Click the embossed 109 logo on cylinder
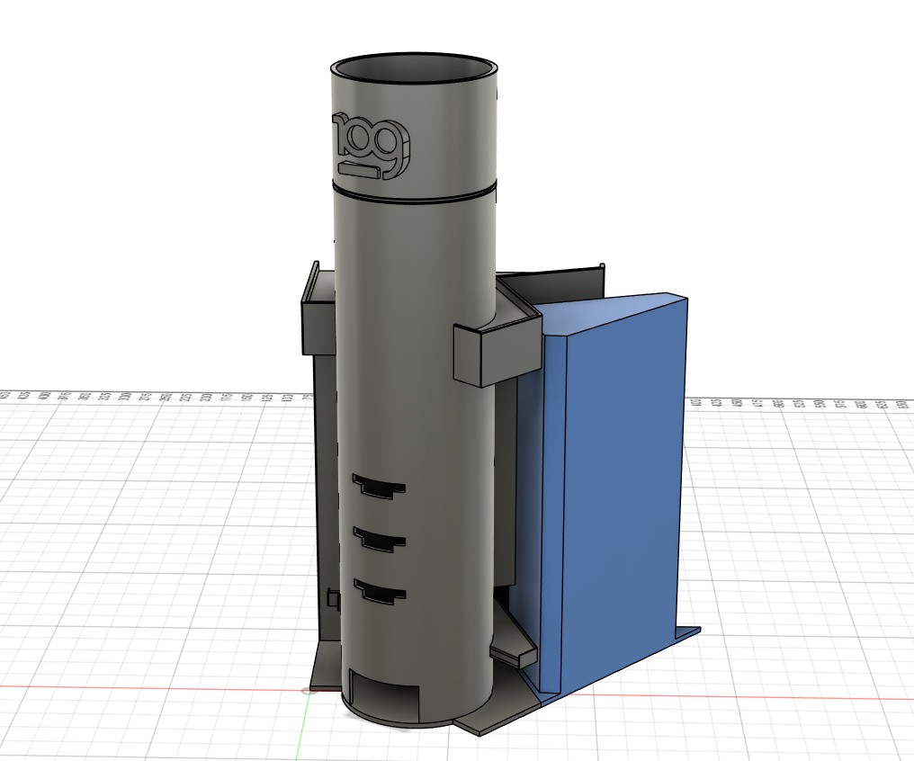This screenshot has height=761, width=914. (370, 145)
